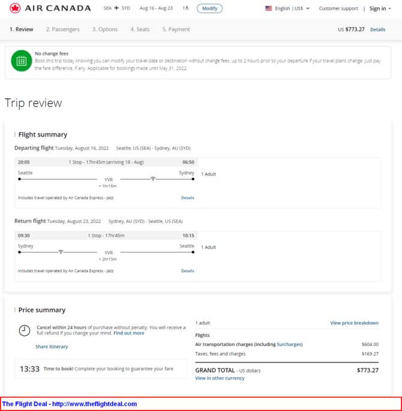
Task: Click the departing 20:05 departure time
Action: 23,162
